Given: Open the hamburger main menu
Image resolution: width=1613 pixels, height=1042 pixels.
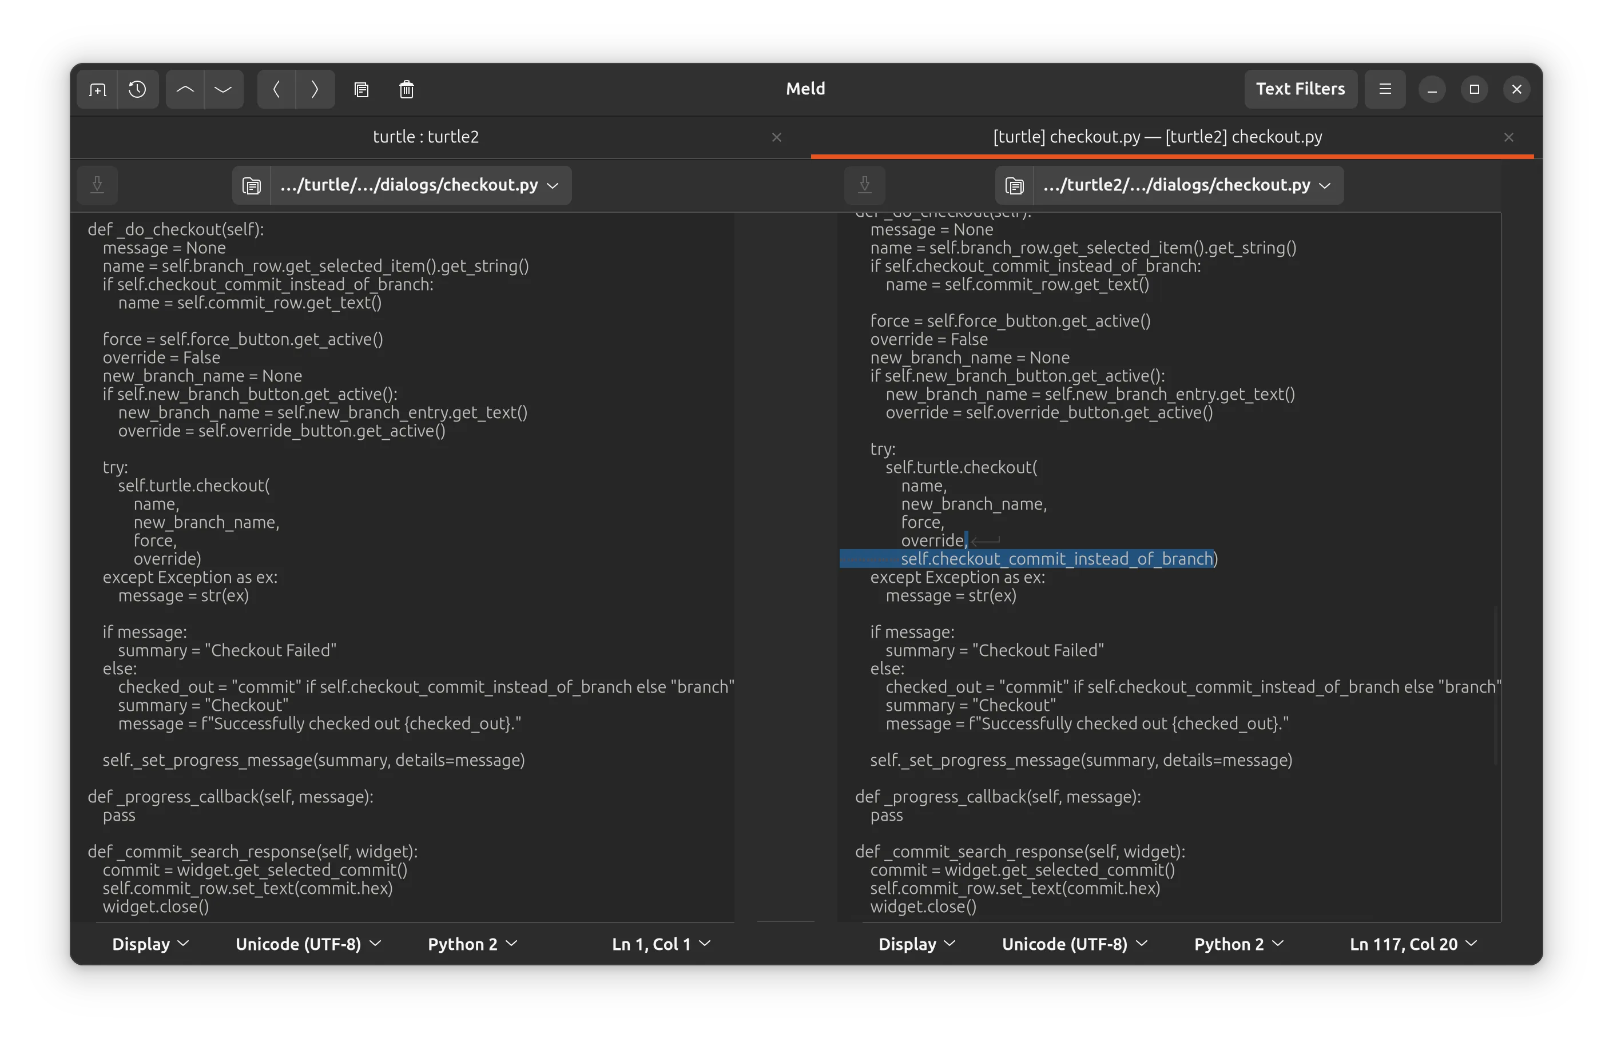Looking at the screenshot, I should [x=1384, y=89].
